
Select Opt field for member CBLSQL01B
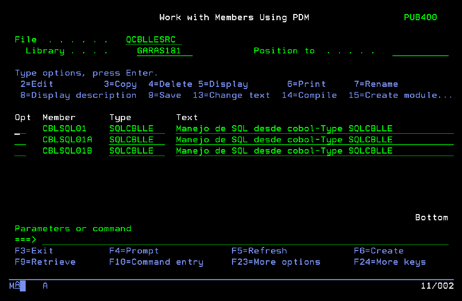tap(20, 151)
